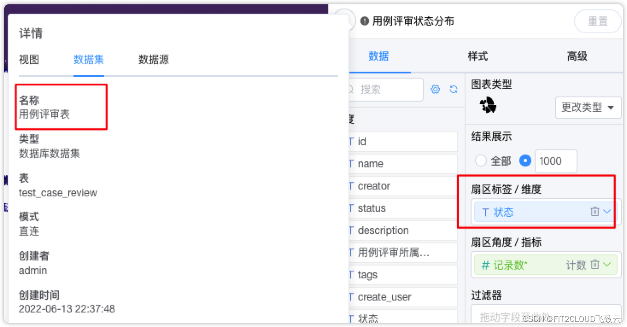
Task: Click the T icon beside tags field
Action: tap(351, 275)
